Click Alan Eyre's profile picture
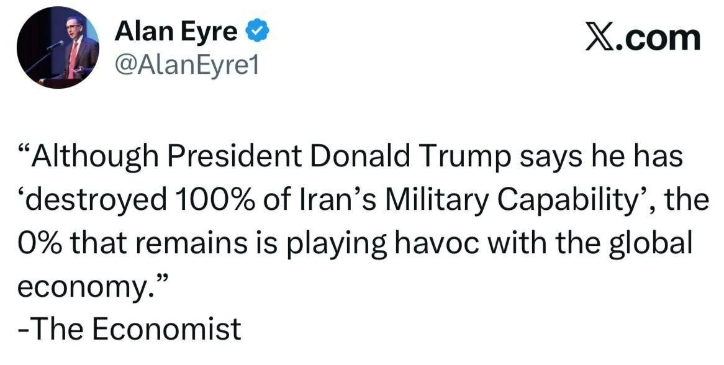The image size is (724, 365). (x=57, y=48)
